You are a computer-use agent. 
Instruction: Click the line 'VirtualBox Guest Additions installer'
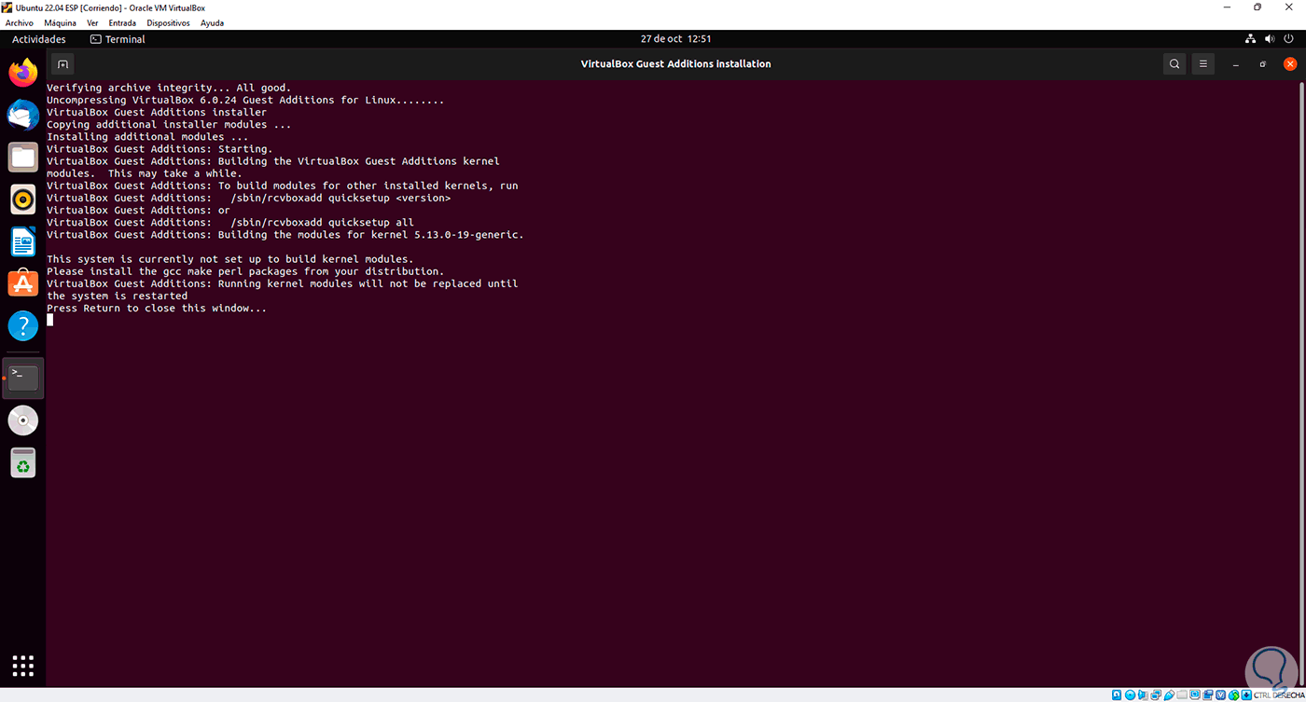click(x=157, y=112)
